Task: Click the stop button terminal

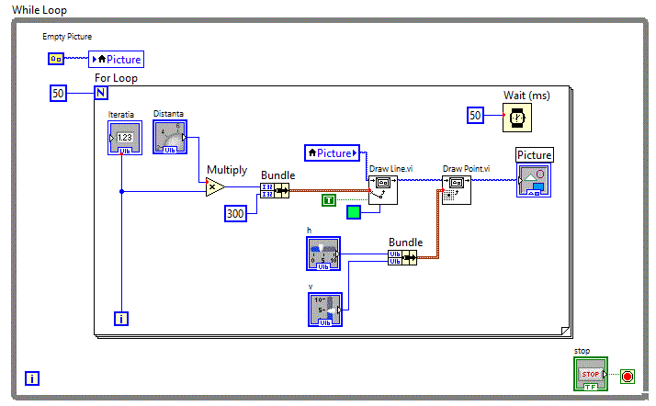Action: 591,375
